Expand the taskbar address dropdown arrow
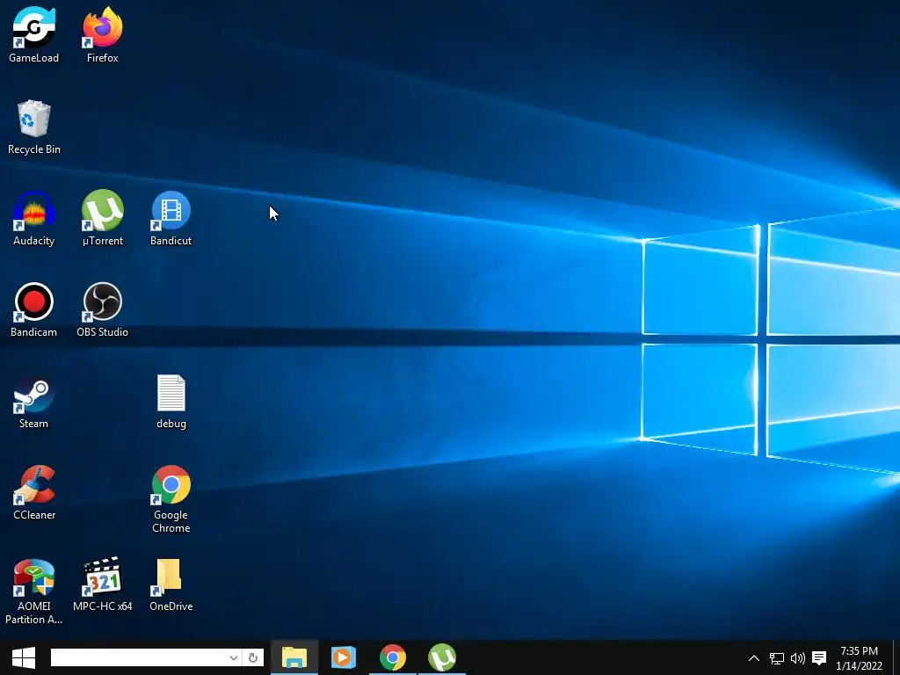 [x=234, y=657]
